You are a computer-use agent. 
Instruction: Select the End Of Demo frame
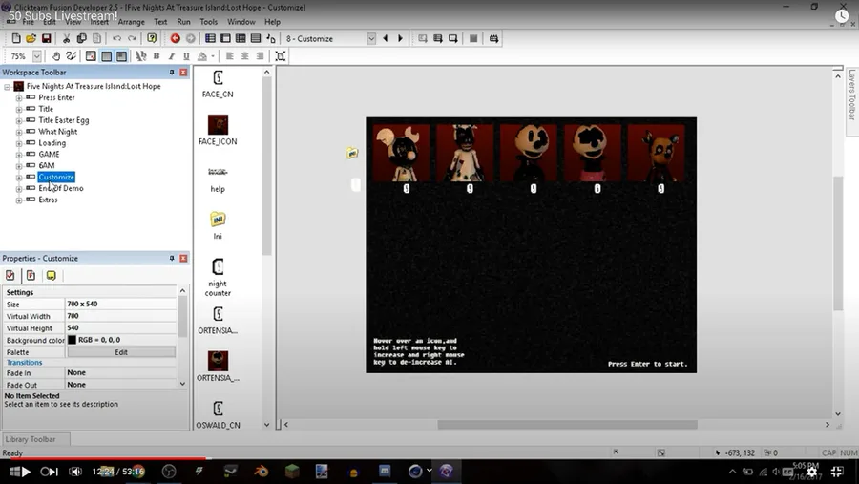tap(61, 188)
